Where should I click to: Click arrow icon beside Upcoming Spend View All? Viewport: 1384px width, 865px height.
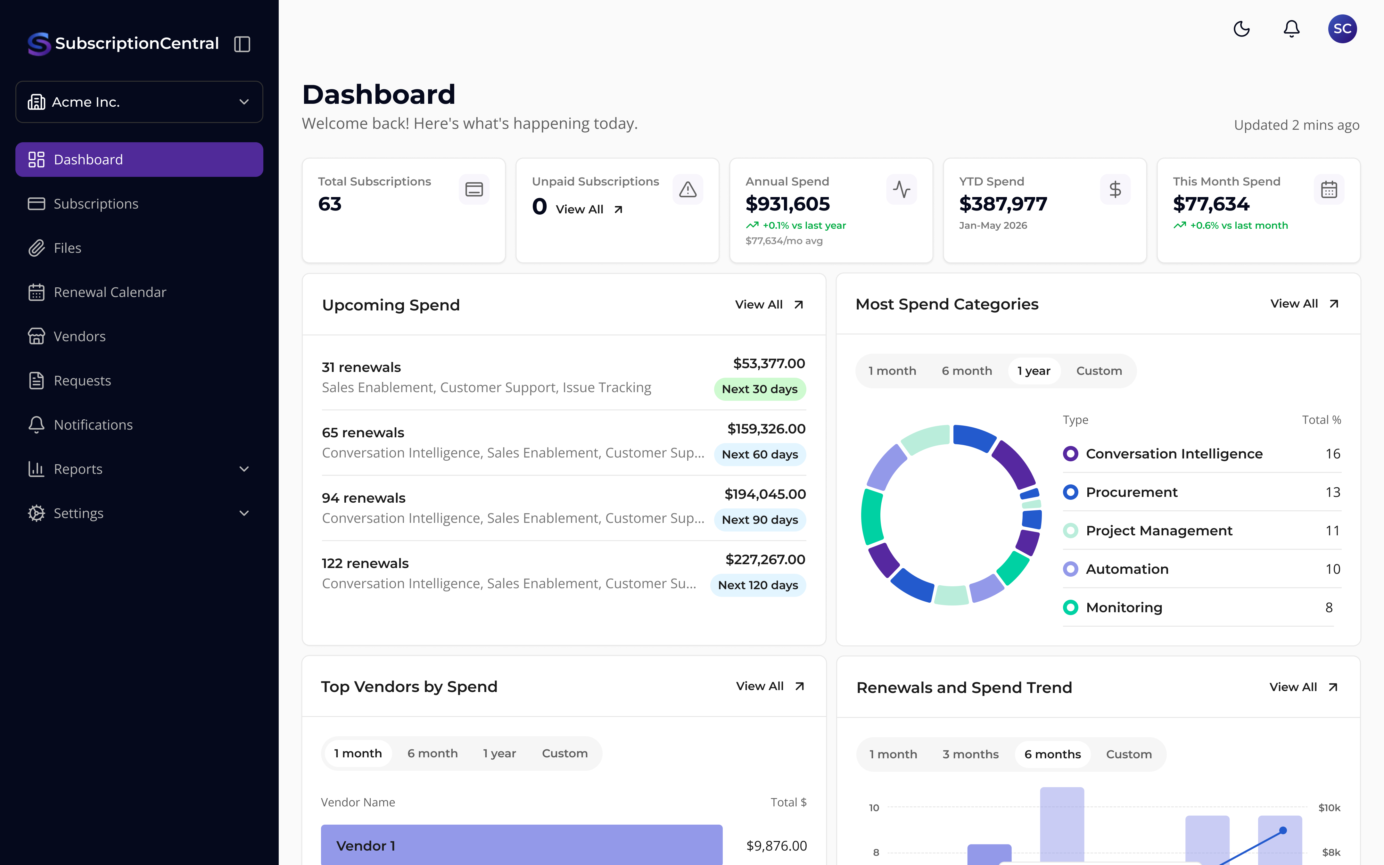point(799,305)
